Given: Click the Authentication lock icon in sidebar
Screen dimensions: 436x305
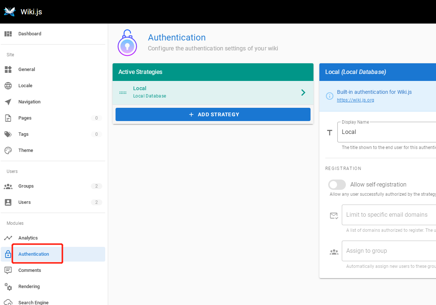Looking at the screenshot, I should coord(8,254).
